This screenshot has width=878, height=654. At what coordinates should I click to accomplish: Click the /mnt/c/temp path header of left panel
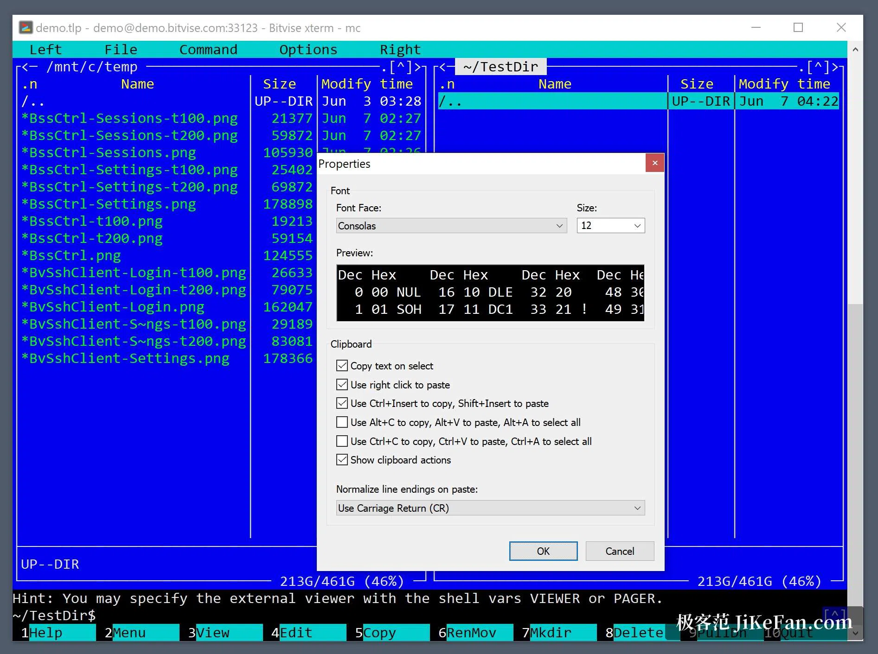[92, 67]
